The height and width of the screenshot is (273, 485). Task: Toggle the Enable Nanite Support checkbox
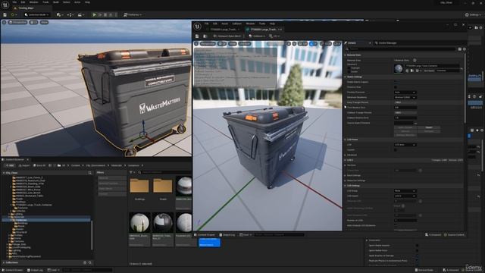(396, 82)
